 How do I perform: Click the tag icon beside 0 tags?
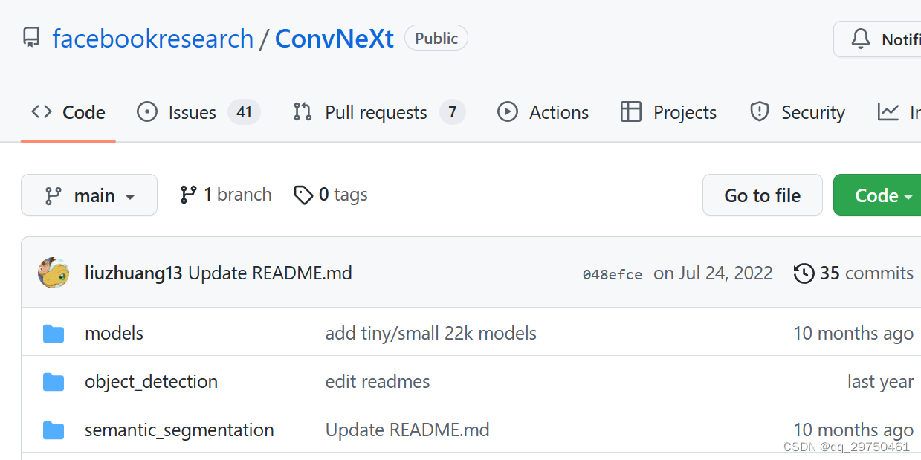click(x=303, y=195)
